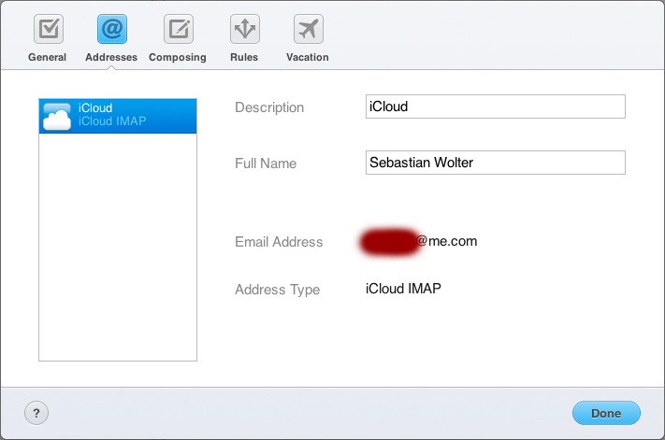Open help with the question mark button
The width and height of the screenshot is (665, 440).
[x=36, y=413]
